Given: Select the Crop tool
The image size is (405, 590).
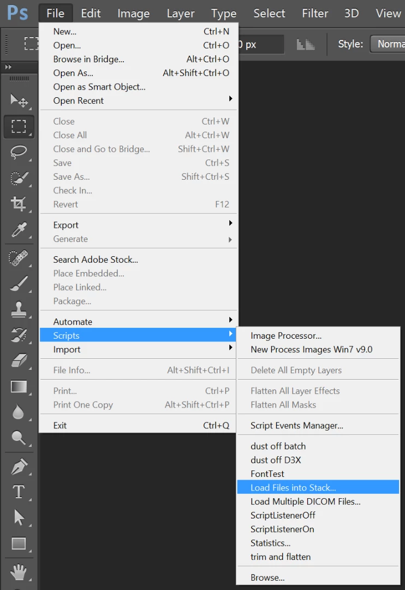Looking at the screenshot, I should [19, 204].
